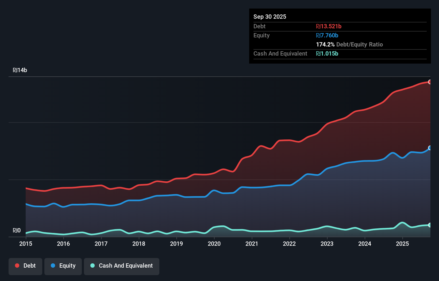Select the 2020 label on the x-axis
Image resolution: width=439 pixels, height=281 pixels.
click(214, 244)
